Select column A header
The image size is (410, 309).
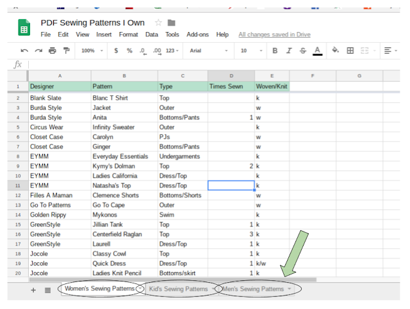(60, 75)
